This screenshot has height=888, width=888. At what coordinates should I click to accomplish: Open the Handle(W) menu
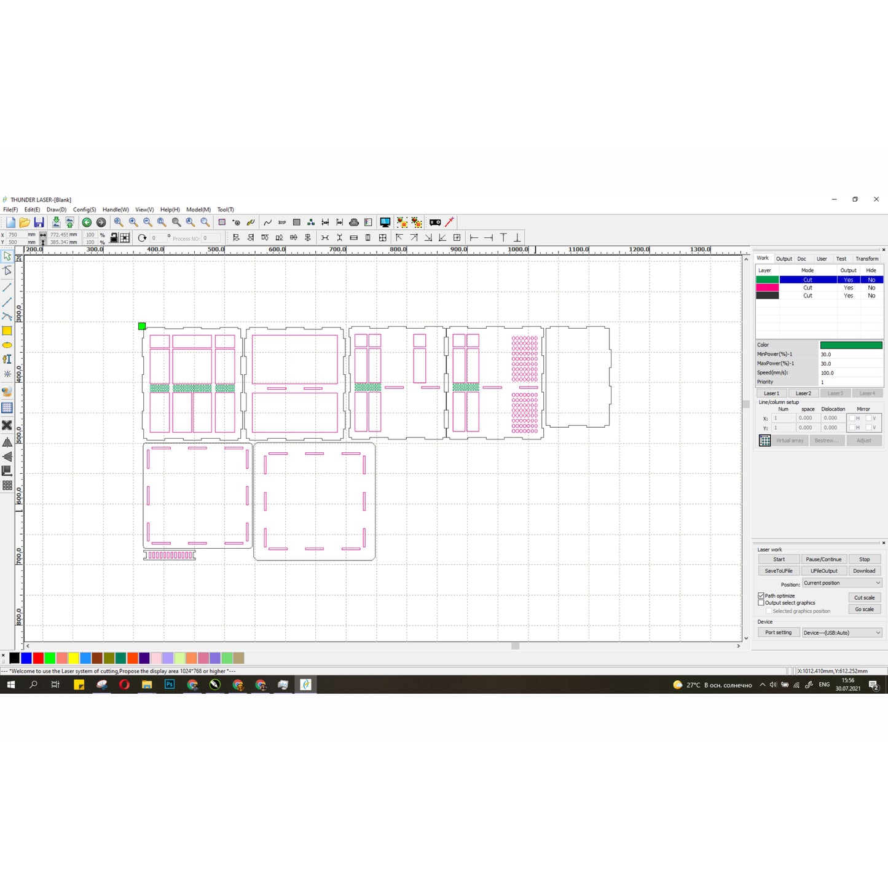click(116, 210)
